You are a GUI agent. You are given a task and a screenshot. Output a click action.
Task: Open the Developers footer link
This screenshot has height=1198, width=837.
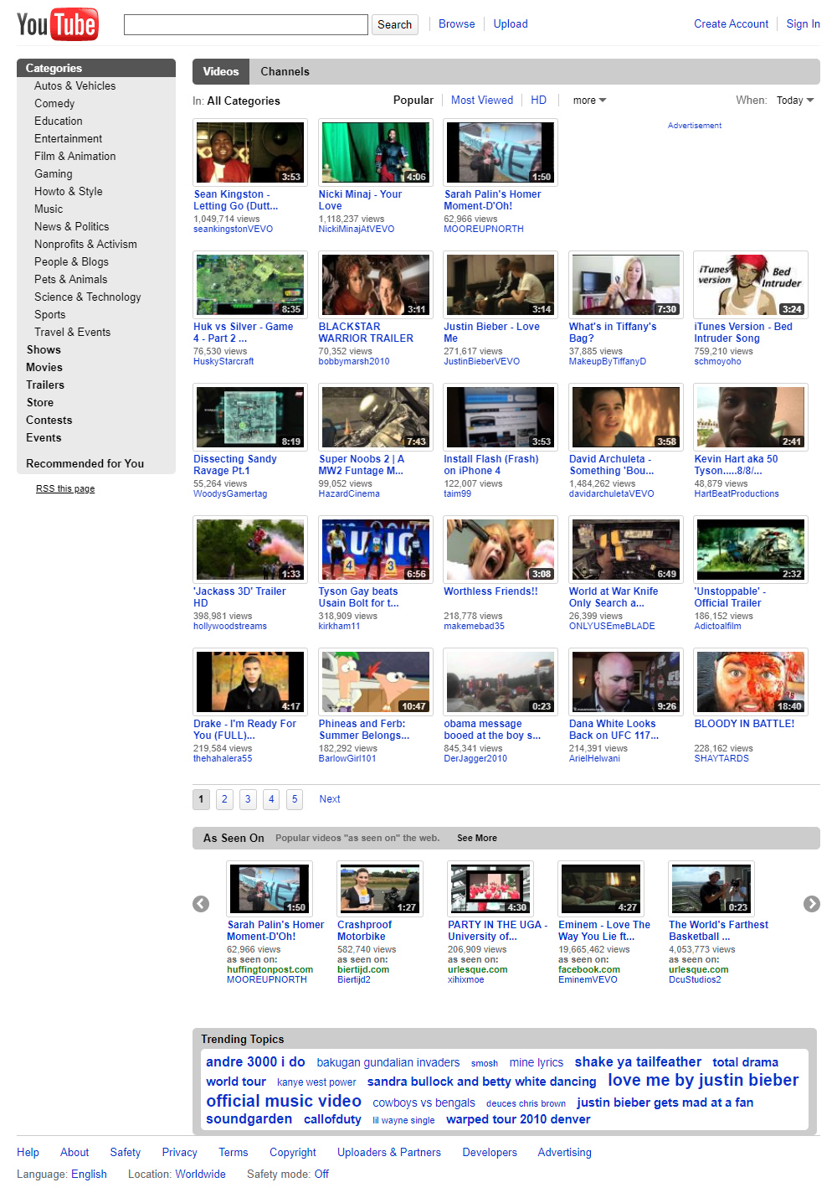click(490, 1153)
